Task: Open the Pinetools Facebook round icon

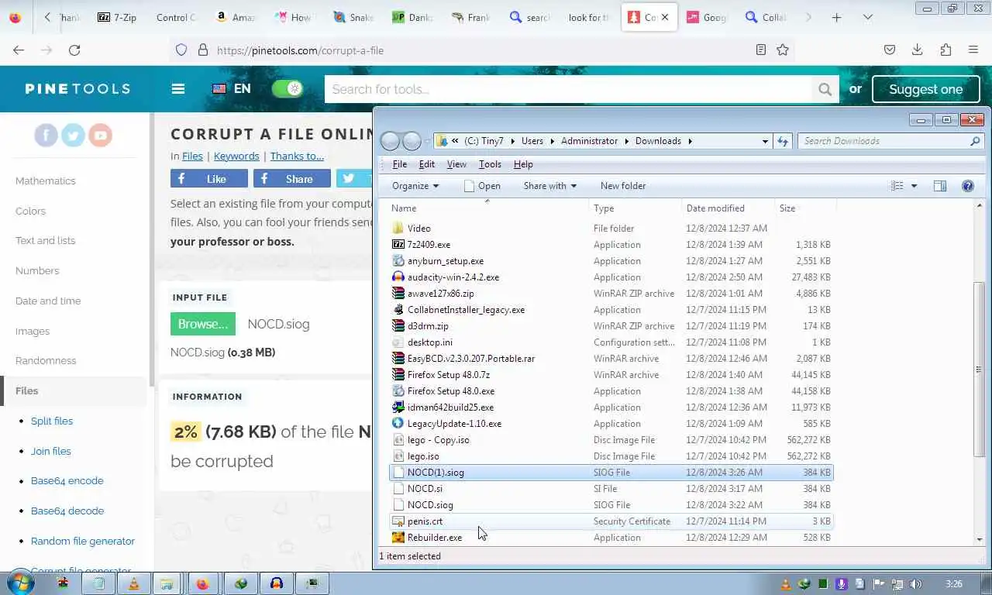Action: [x=46, y=136]
